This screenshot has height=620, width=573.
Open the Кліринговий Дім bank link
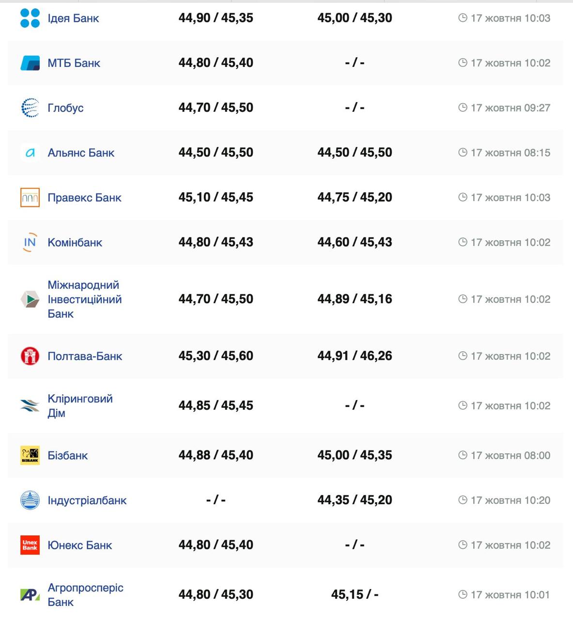point(80,405)
